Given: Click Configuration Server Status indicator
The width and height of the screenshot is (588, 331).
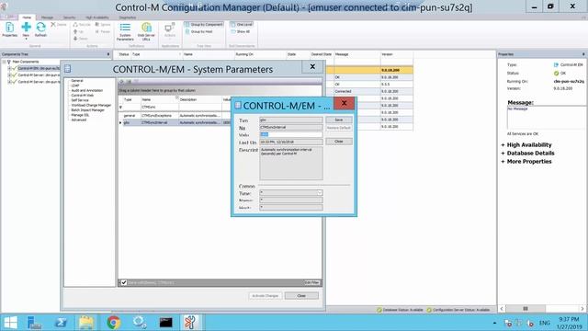Looking at the screenshot, I should 458,310.
